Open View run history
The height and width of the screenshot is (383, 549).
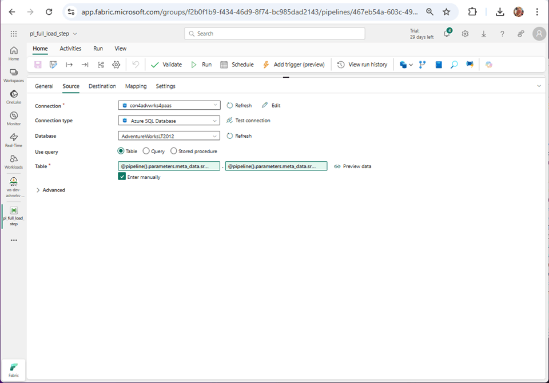[363, 65]
